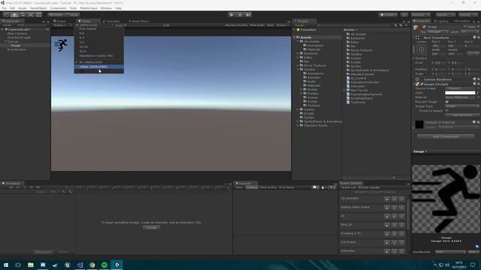Viewport: 481px width, 270px height.
Task: Open Chrome from the Windows taskbar
Action: pyautogui.click(x=92, y=265)
